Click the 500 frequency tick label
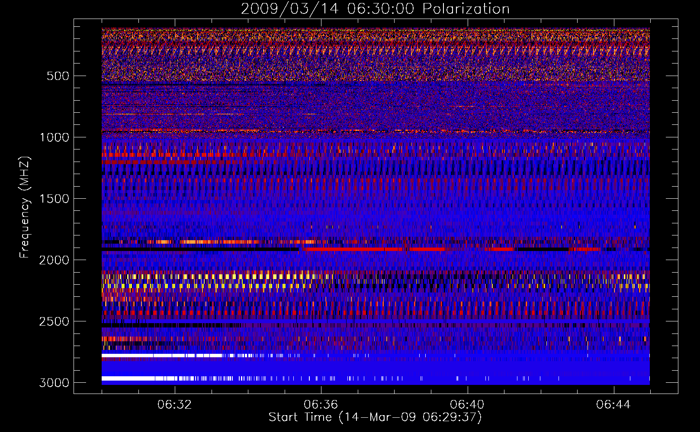 tap(58, 76)
